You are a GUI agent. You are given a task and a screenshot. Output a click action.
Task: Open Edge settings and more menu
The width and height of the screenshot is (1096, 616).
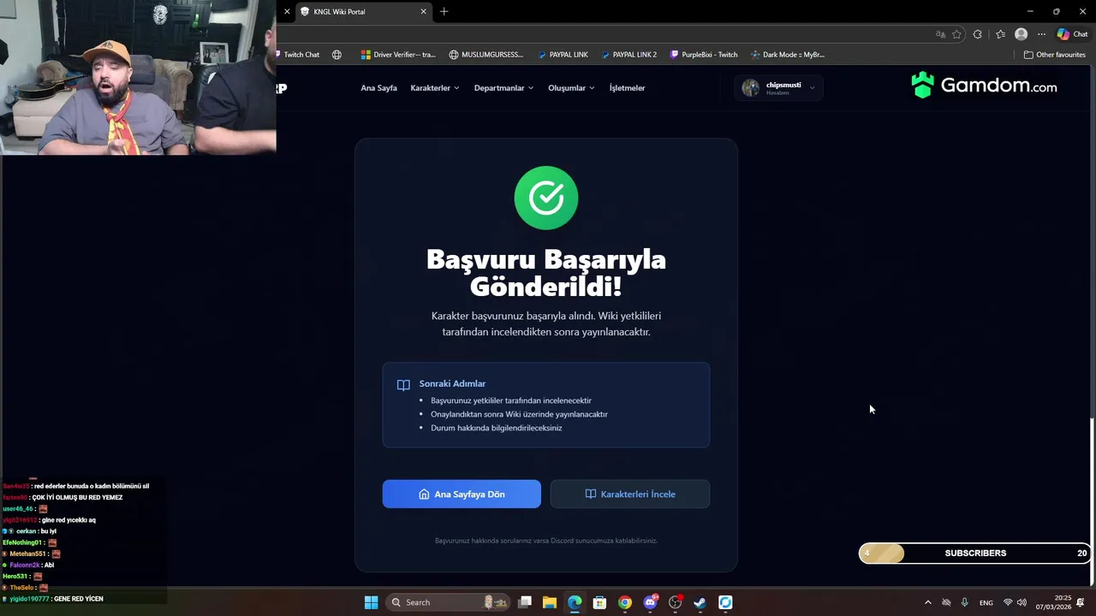(x=1041, y=34)
